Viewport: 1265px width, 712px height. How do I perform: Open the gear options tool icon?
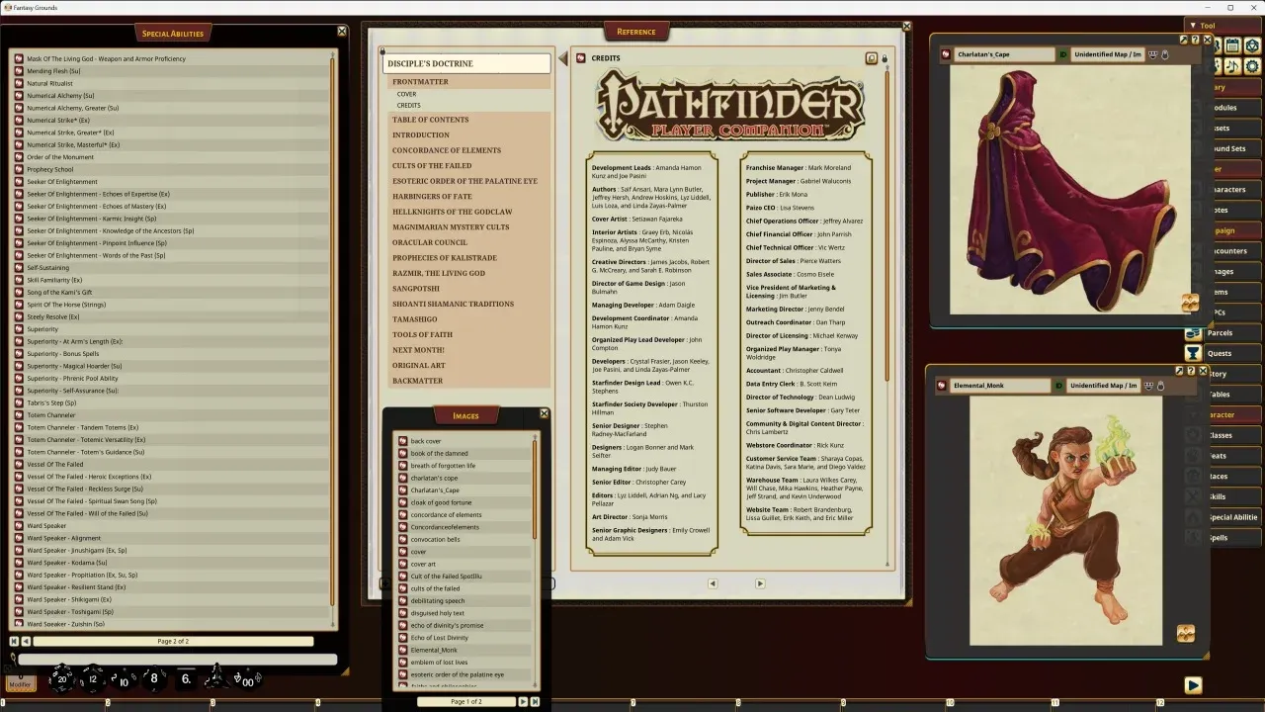(x=1252, y=66)
